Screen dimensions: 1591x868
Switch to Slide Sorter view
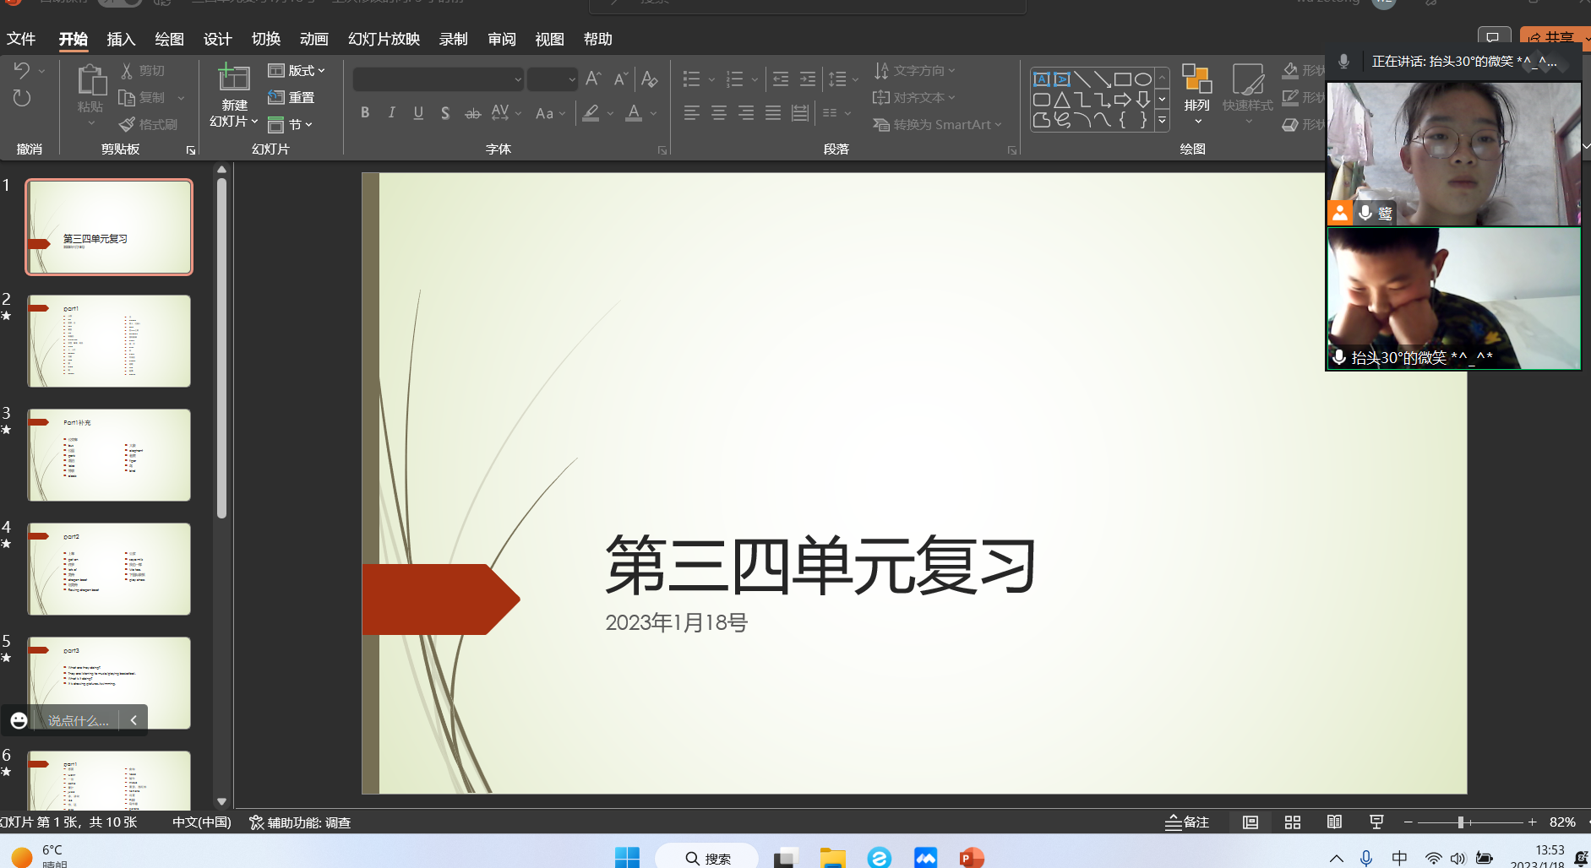[1293, 822]
